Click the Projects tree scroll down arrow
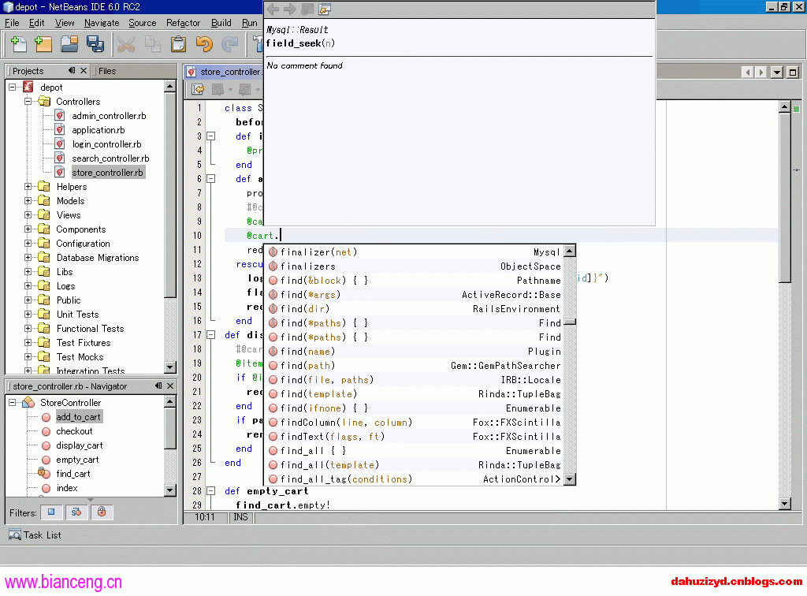The height and width of the screenshot is (596, 807). 170,367
